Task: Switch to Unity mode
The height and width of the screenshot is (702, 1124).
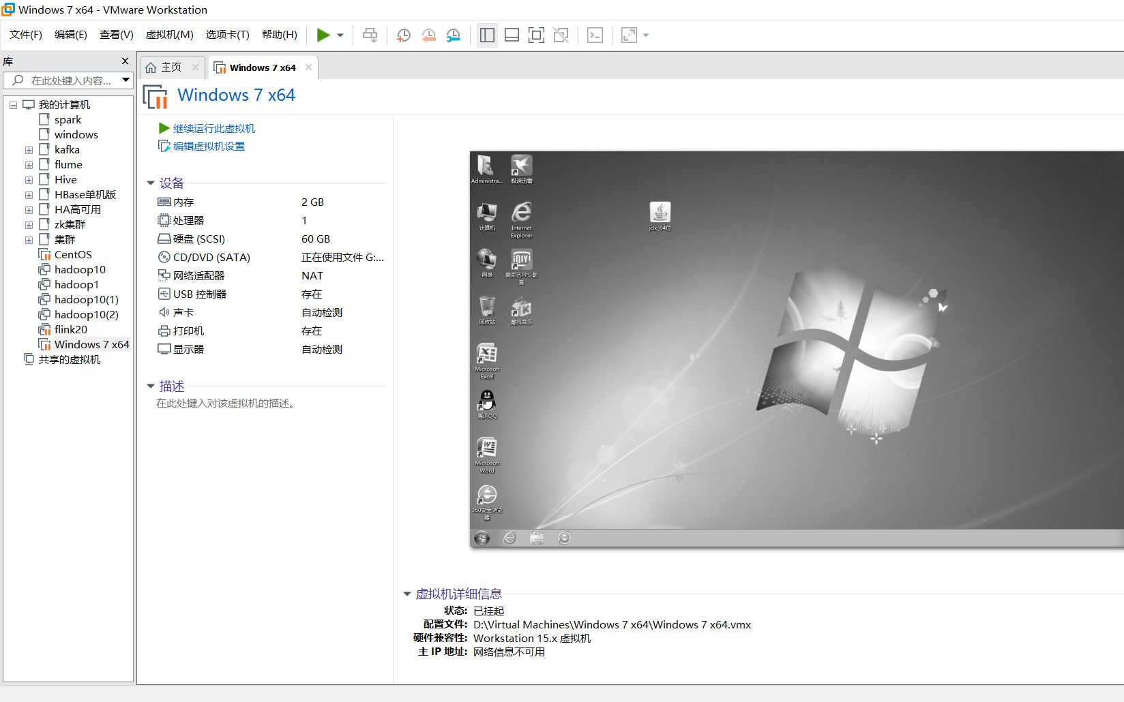Action: point(561,35)
